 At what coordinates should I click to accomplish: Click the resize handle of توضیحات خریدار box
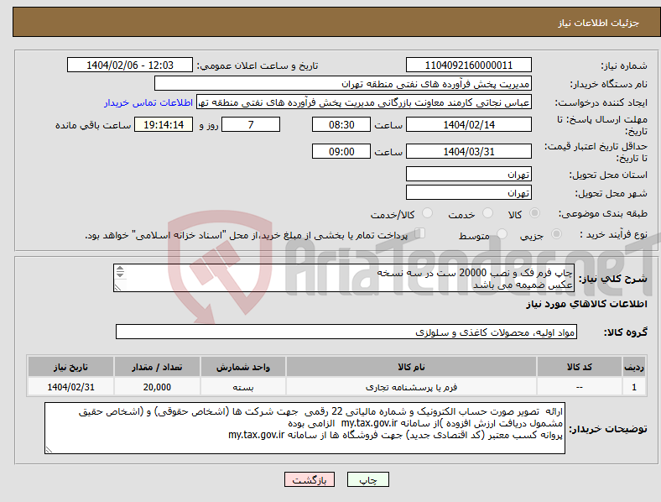(x=49, y=450)
